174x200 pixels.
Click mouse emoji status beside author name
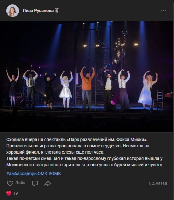[57, 10]
